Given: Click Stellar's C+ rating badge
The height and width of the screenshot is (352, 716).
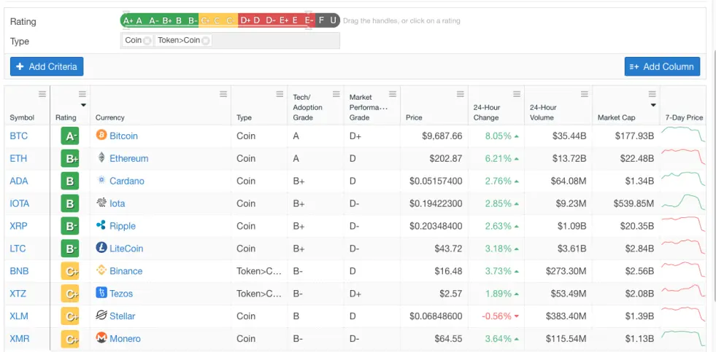Looking at the screenshot, I should (x=70, y=316).
